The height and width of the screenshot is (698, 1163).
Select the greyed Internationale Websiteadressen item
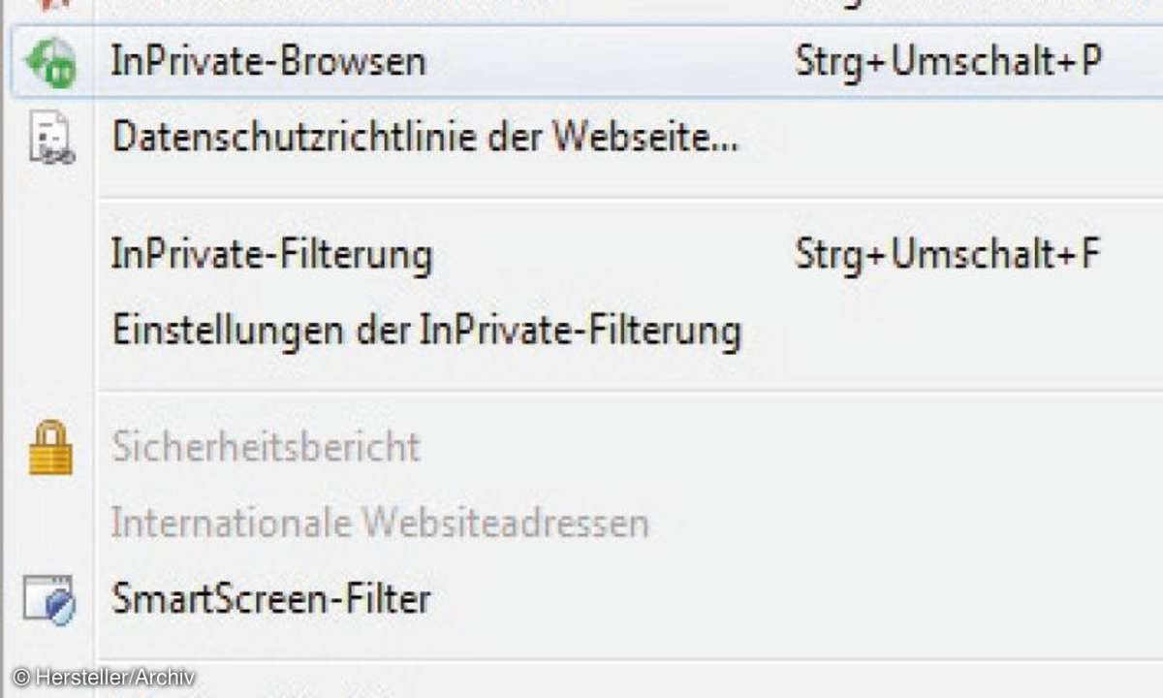click(380, 523)
